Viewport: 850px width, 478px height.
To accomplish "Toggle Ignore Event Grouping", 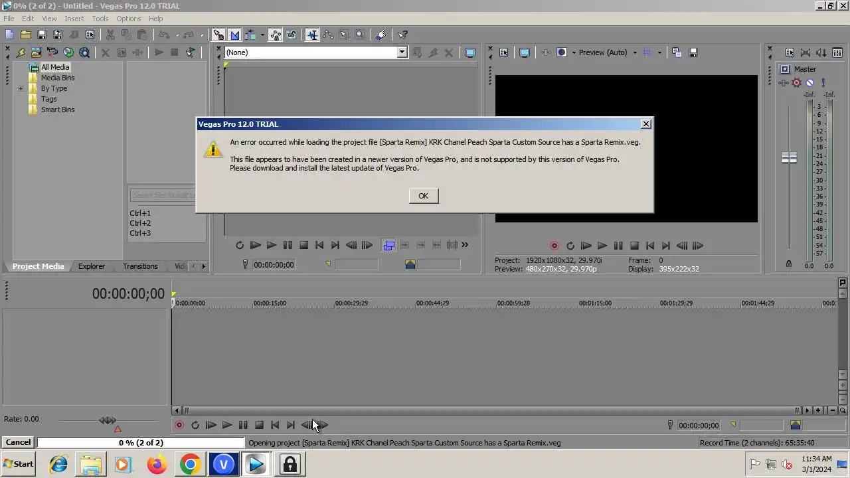I will [292, 35].
